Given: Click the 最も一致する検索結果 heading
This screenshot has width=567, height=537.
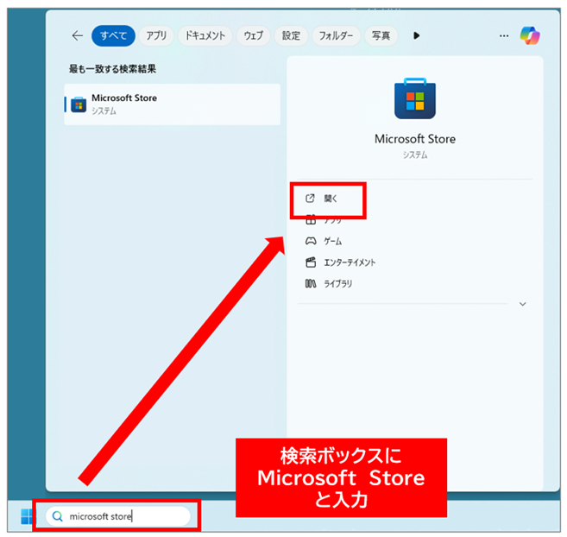Looking at the screenshot, I should click(112, 69).
